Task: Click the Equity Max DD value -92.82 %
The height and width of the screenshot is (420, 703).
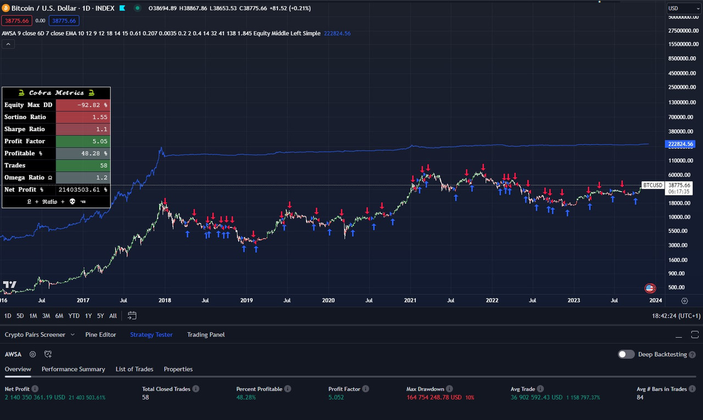Action: pyautogui.click(x=83, y=105)
